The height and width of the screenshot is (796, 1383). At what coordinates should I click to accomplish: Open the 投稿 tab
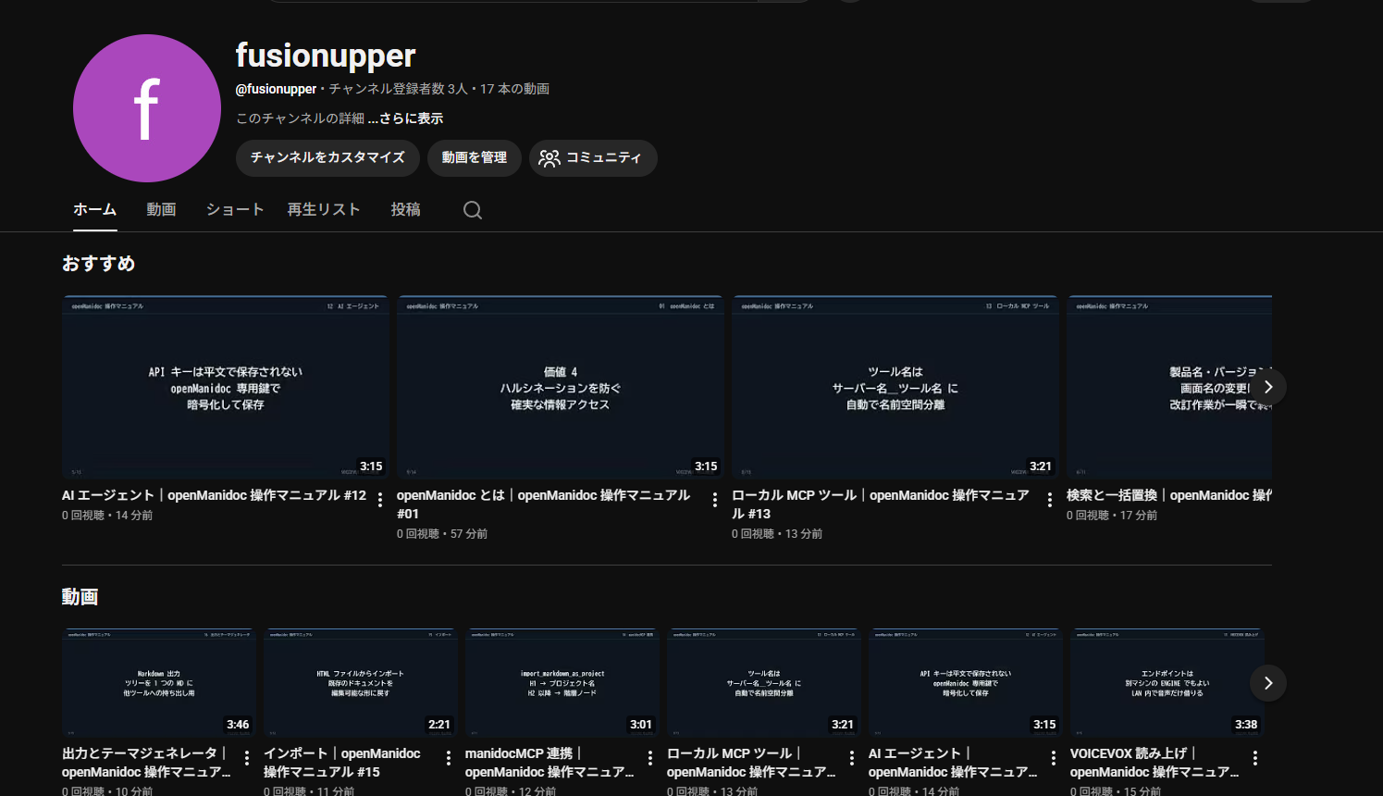[x=405, y=210]
